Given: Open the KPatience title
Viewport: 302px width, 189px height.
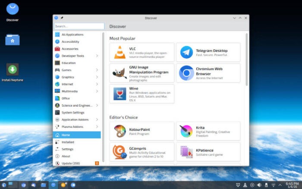Looking at the screenshot, I should click(x=204, y=150).
